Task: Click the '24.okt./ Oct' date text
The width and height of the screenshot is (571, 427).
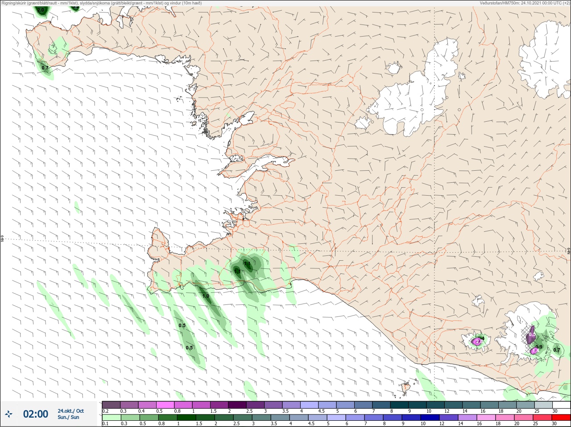Action: [x=70, y=411]
